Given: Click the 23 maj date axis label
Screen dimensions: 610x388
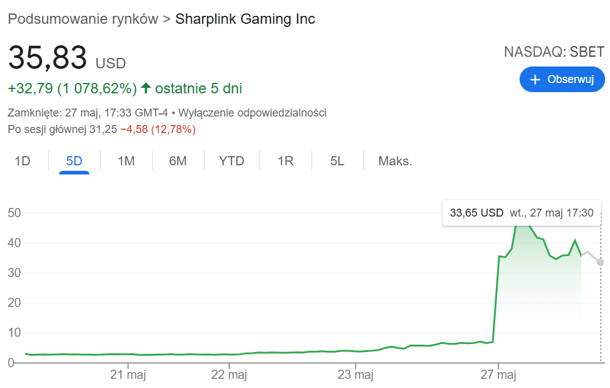Looking at the screenshot, I should pyautogui.click(x=355, y=374).
